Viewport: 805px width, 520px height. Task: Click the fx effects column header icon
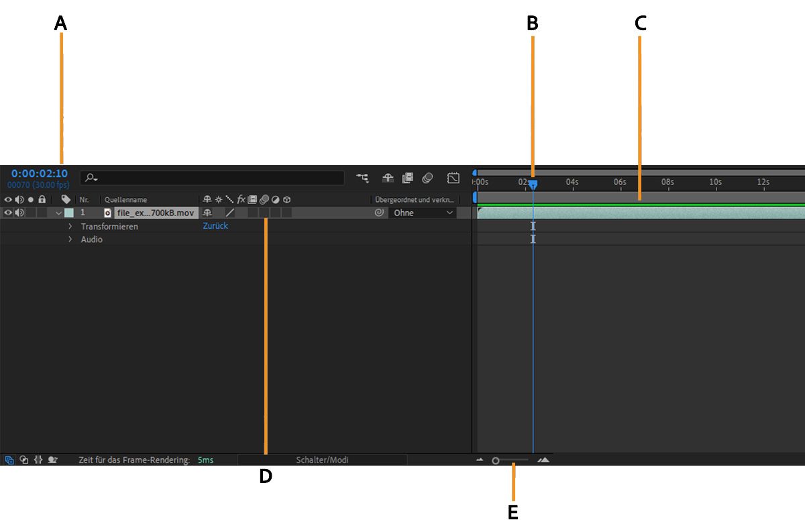(x=241, y=199)
